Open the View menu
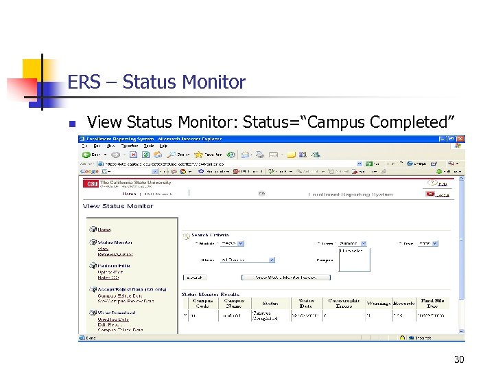Viewport: 494px width, 371px height. [x=110, y=146]
